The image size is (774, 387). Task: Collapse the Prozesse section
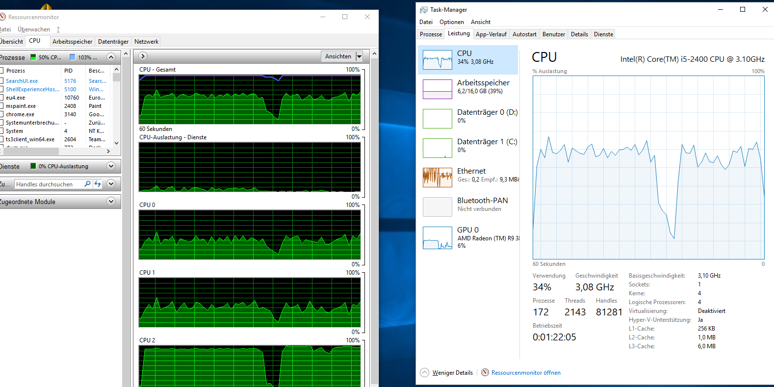point(111,57)
